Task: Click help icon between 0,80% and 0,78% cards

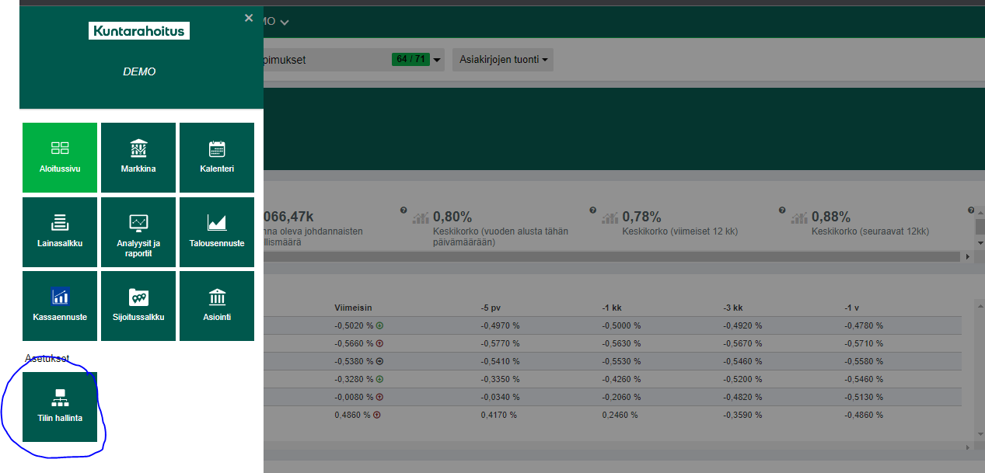Action: [592, 210]
